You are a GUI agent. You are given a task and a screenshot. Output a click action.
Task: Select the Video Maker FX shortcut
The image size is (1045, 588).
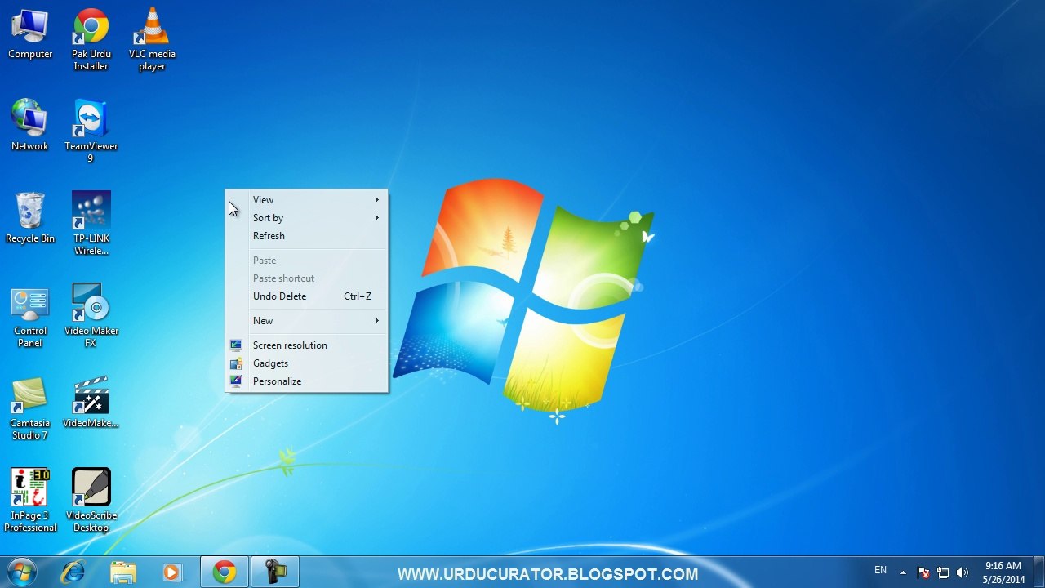[x=91, y=316]
